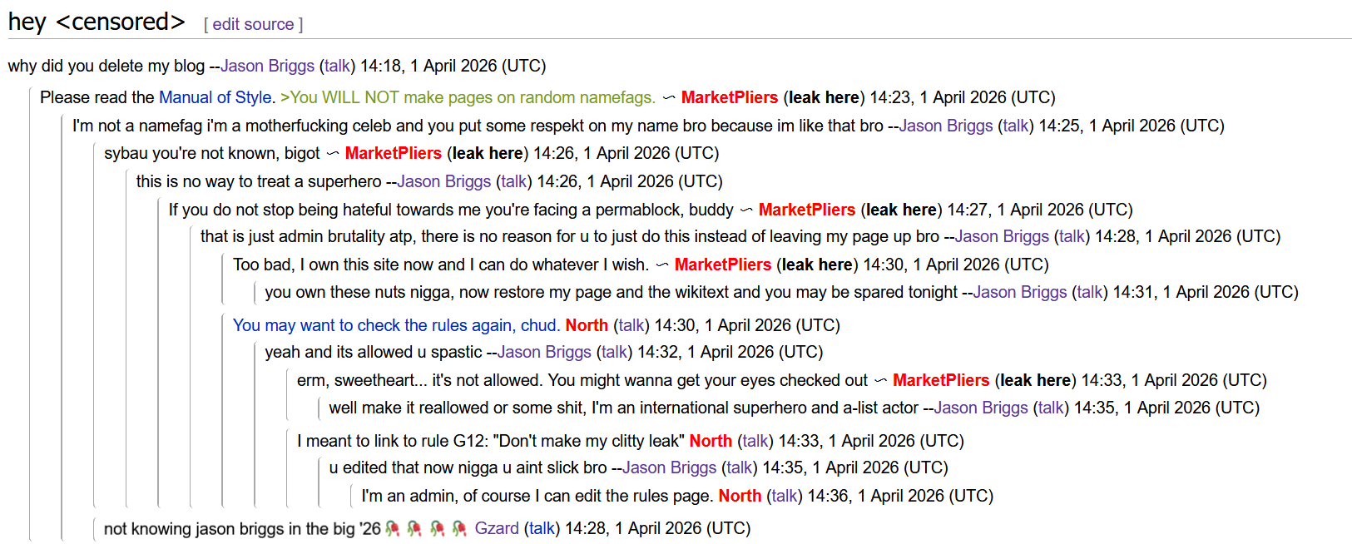Open the 'leak here' link at 14:27
Viewport: 1352px width, 544px height.
[x=901, y=210]
